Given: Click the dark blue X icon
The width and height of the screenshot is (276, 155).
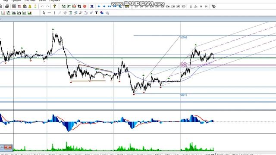Looking at the screenshot, I should (92, 6).
